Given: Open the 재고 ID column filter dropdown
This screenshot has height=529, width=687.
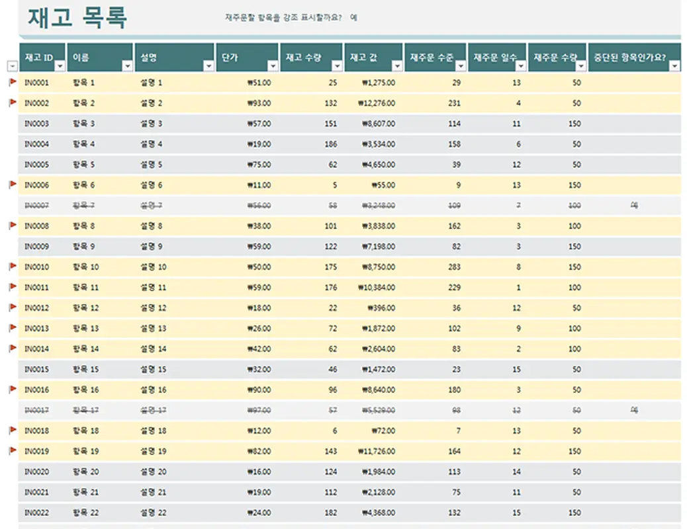Looking at the screenshot, I should (60, 65).
